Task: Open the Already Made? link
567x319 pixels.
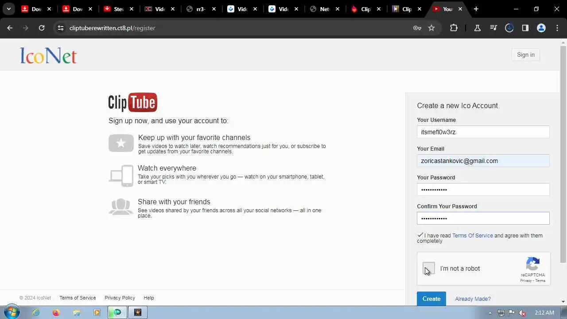Action: coord(473,299)
